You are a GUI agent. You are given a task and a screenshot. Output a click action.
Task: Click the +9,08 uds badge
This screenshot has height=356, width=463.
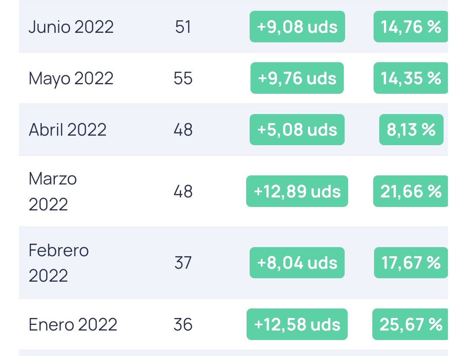point(297,27)
